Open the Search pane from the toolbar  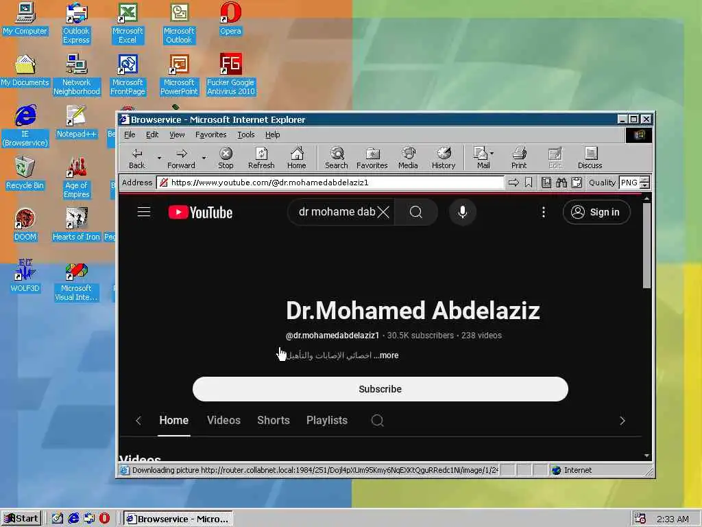pos(336,159)
